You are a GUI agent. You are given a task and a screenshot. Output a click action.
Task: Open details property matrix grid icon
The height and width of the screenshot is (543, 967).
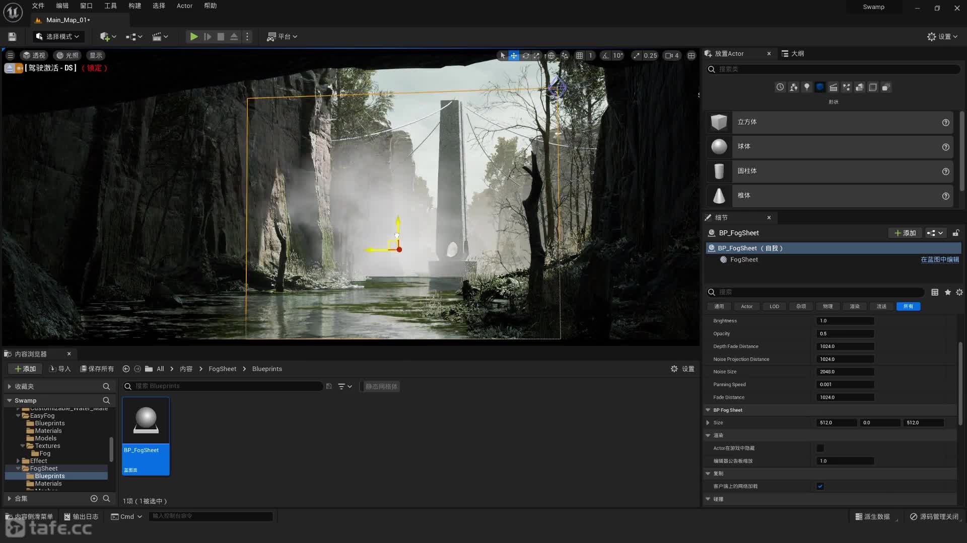click(x=935, y=293)
